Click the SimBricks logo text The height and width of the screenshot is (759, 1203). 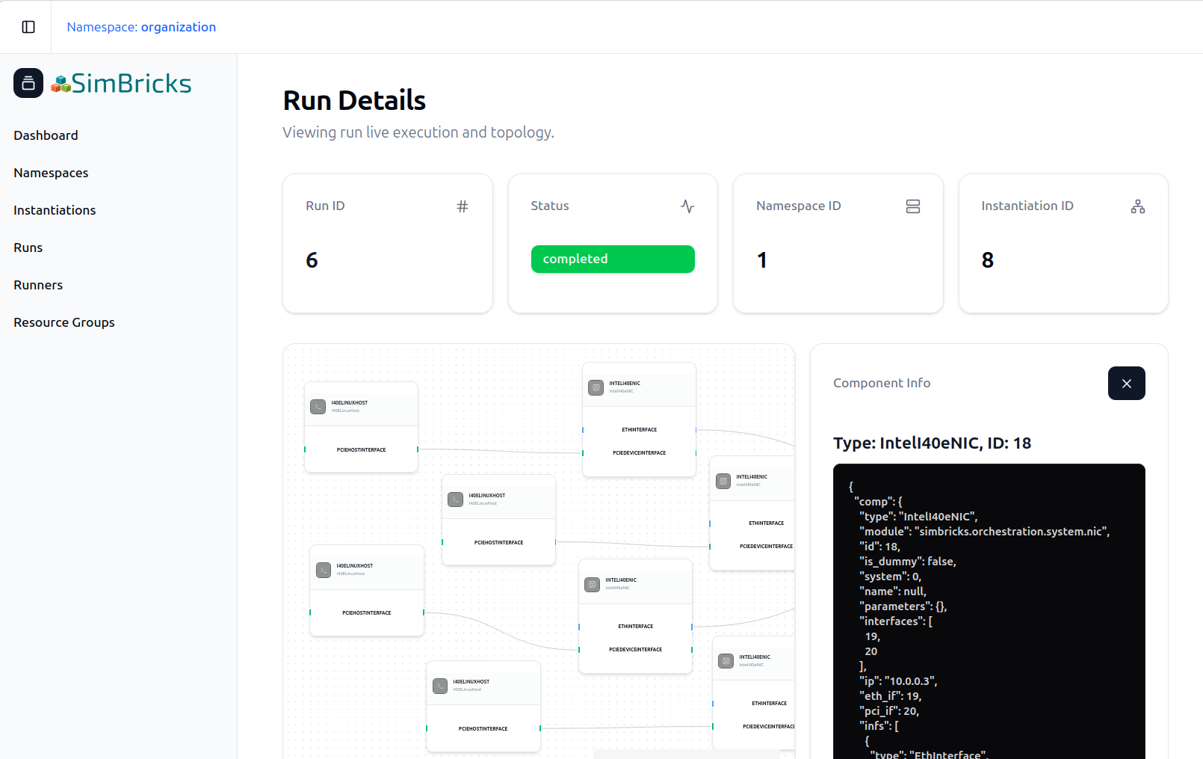coord(131,83)
